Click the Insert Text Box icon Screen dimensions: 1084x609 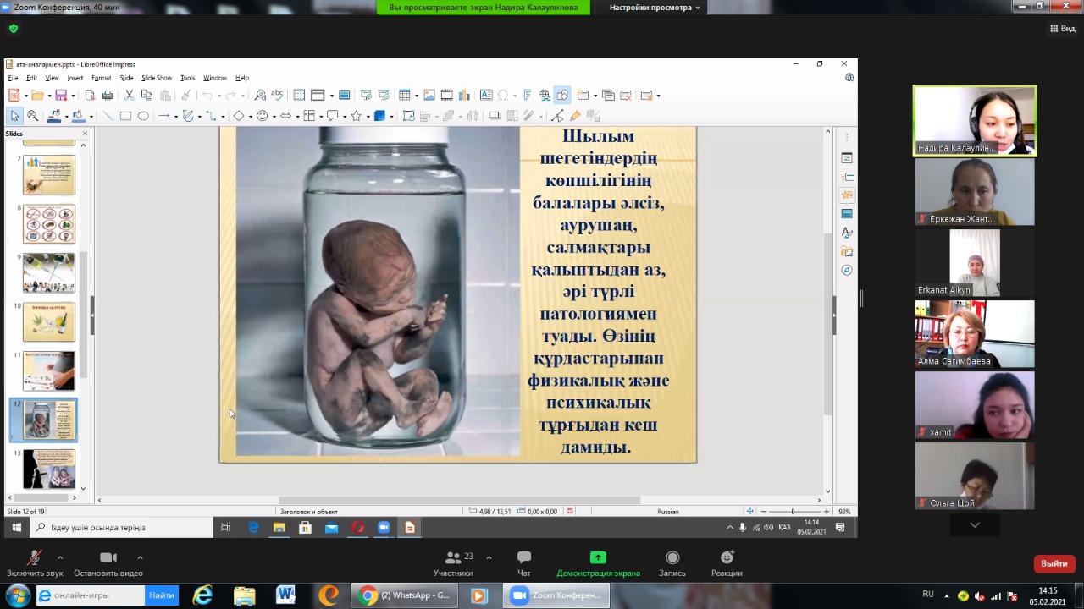485,96
